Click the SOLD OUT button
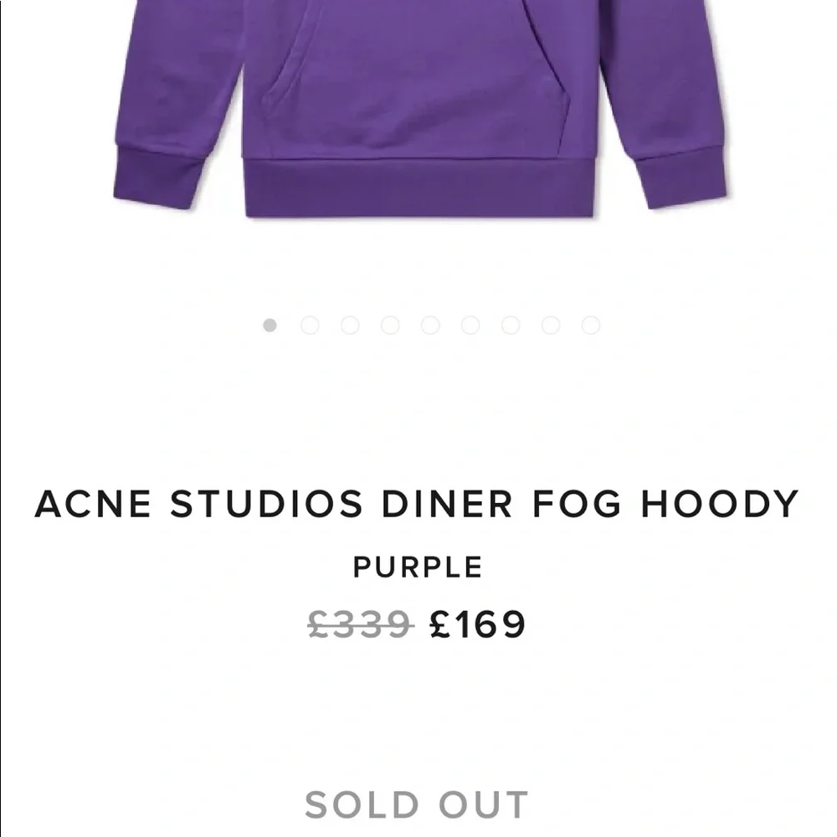Viewport: 837px width, 837px height. pos(417,802)
